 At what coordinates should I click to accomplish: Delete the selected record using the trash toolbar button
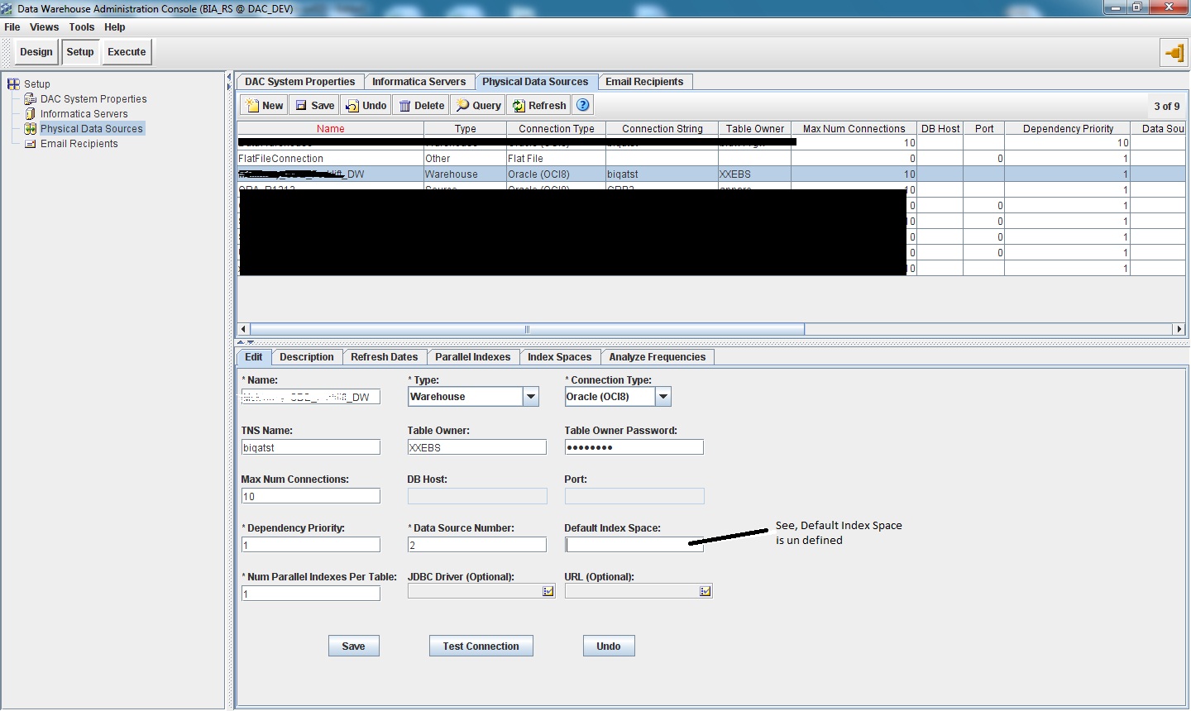point(421,105)
